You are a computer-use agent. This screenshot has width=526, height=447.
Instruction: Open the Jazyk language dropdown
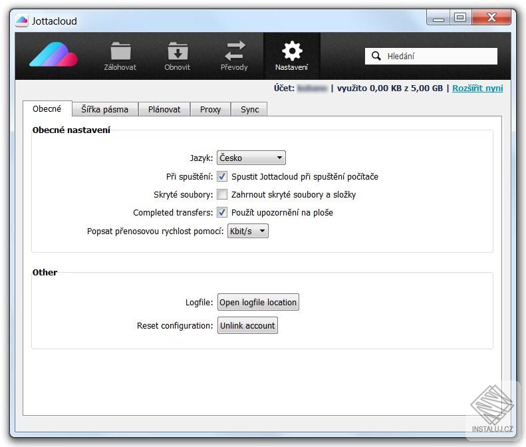pyautogui.click(x=251, y=158)
